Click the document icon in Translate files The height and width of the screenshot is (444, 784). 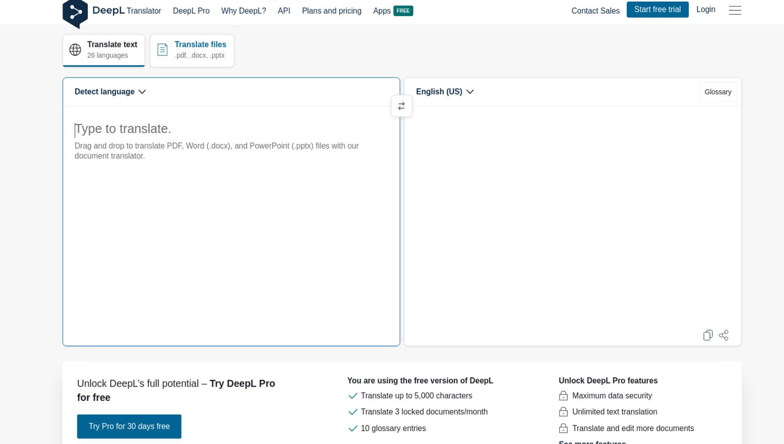pos(162,50)
